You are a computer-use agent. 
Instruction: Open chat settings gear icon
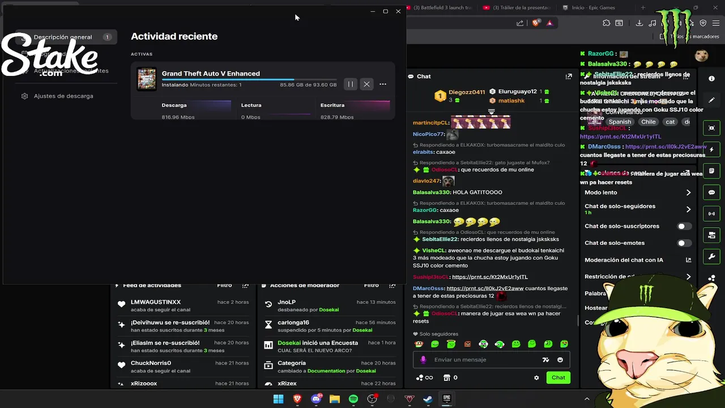[x=536, y=378]
